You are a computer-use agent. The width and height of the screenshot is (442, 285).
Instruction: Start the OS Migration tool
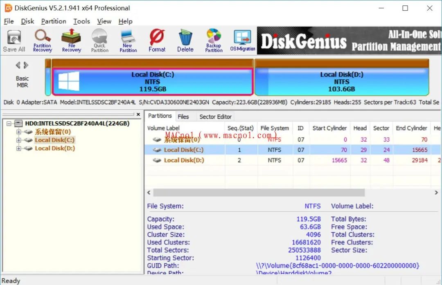(242, 41)
